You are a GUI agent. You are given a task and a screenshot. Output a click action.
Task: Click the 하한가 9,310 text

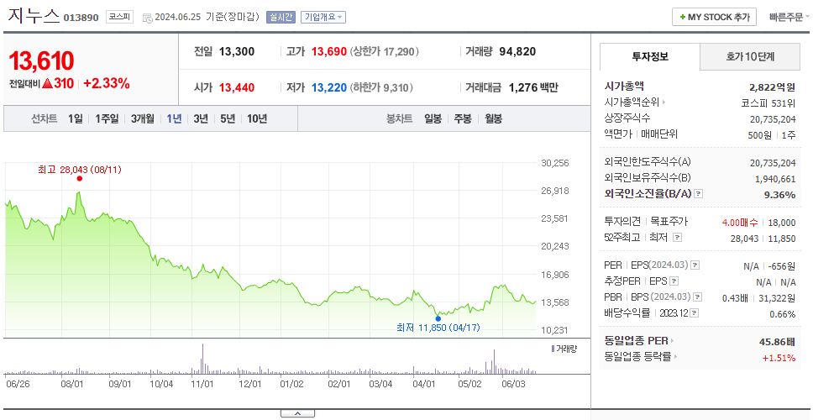point(381,87)
